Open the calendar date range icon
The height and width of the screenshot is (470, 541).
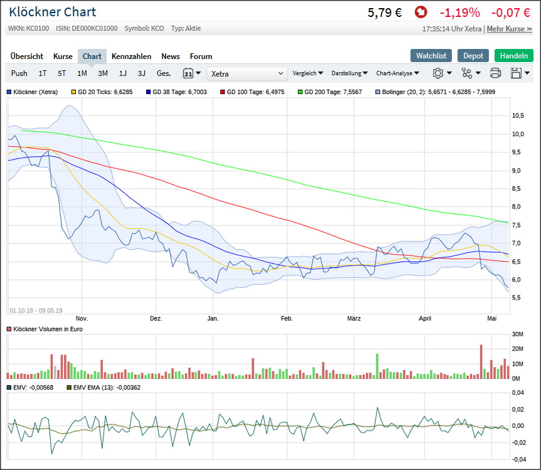[188, 73]
